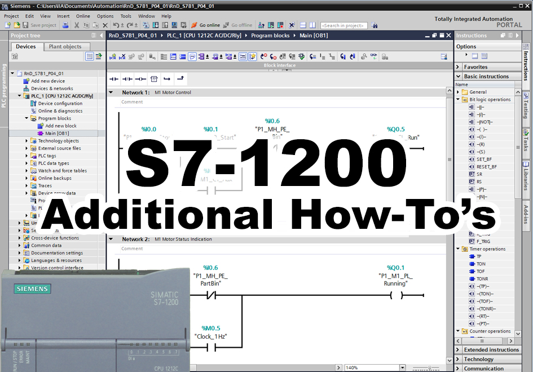
Task: Open the Online menu
Action: (x=83, y=16)
